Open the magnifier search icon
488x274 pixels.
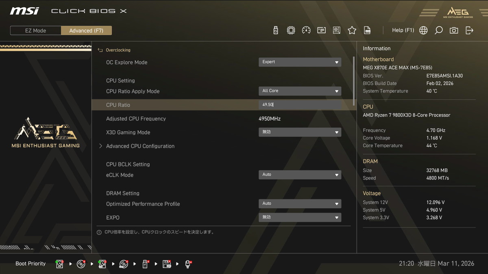(x=438, y=30)
